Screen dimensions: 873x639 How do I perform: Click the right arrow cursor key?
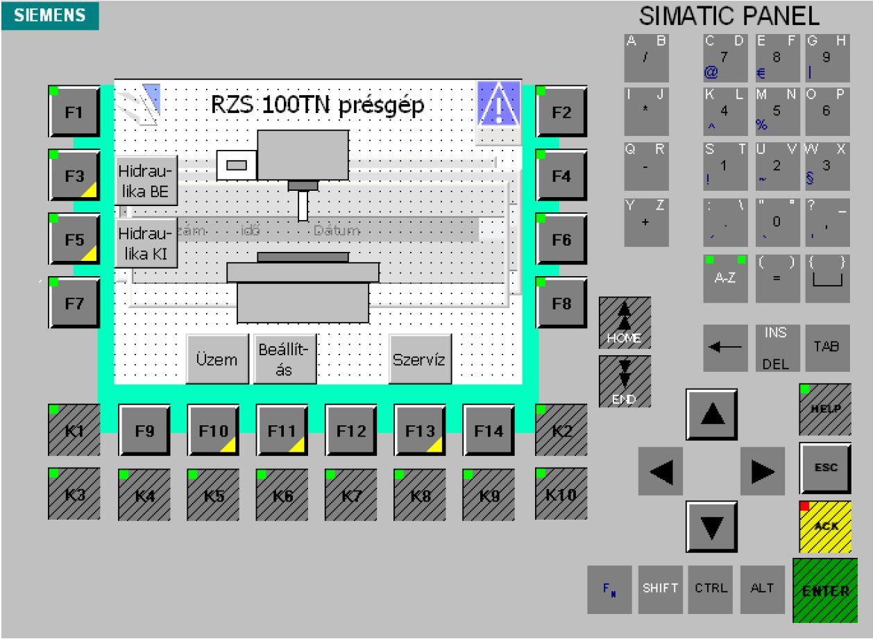coord(763,470)
